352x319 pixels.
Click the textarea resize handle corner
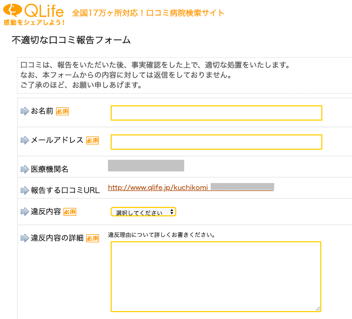coord(318,308)
